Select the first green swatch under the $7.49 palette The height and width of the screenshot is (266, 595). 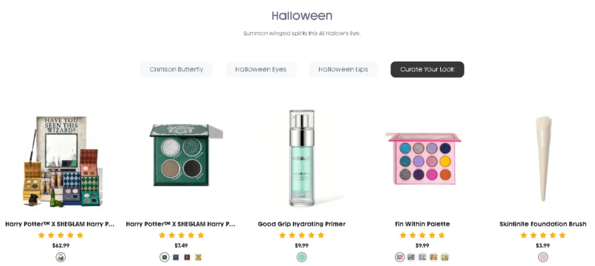[164, 257]
